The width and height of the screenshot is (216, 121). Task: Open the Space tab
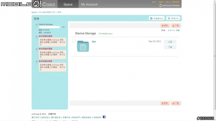point(68,4)
